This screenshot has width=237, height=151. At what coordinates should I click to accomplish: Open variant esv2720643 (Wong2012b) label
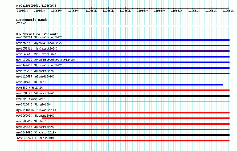[x=34, y=104]
